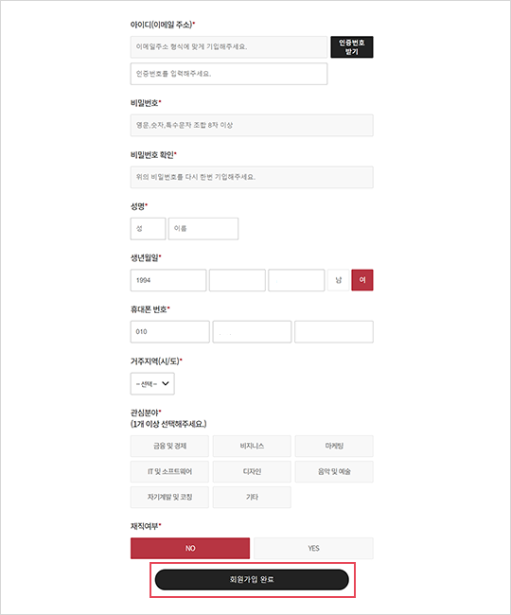Select 음악 및 예술 interest
The width and height of the screenshot is (511, 615).
(334, 471)
